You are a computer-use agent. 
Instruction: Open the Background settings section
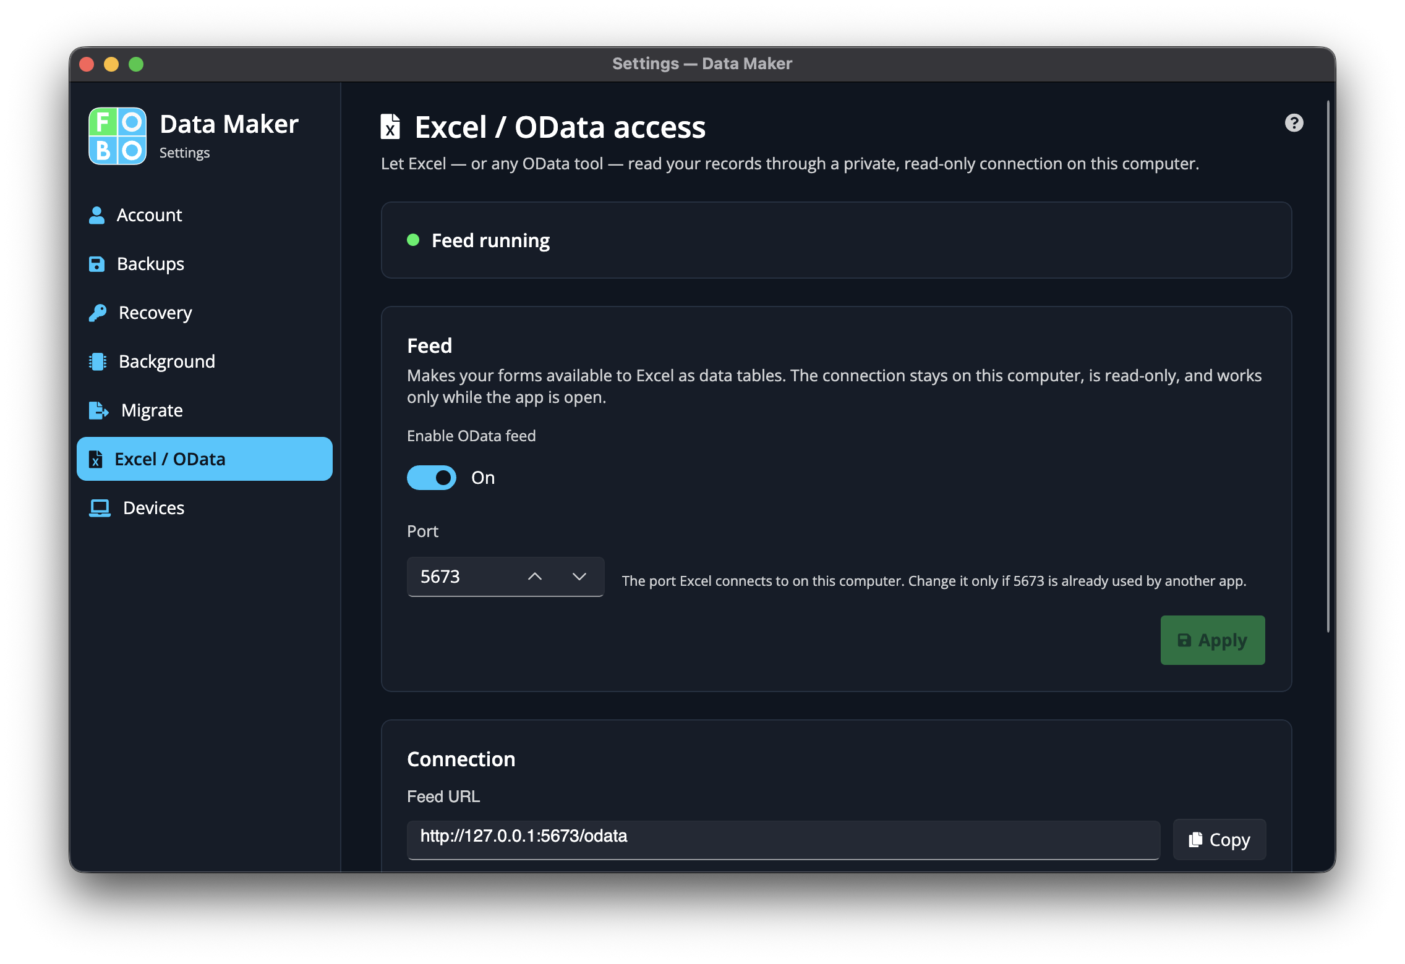[205, 361]
